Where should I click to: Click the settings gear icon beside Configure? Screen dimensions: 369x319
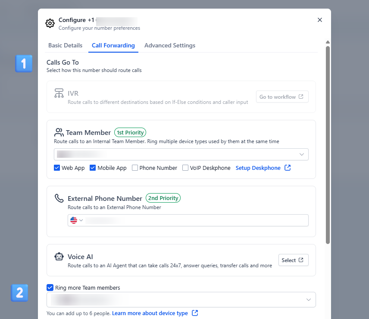(x=50, y=23)
